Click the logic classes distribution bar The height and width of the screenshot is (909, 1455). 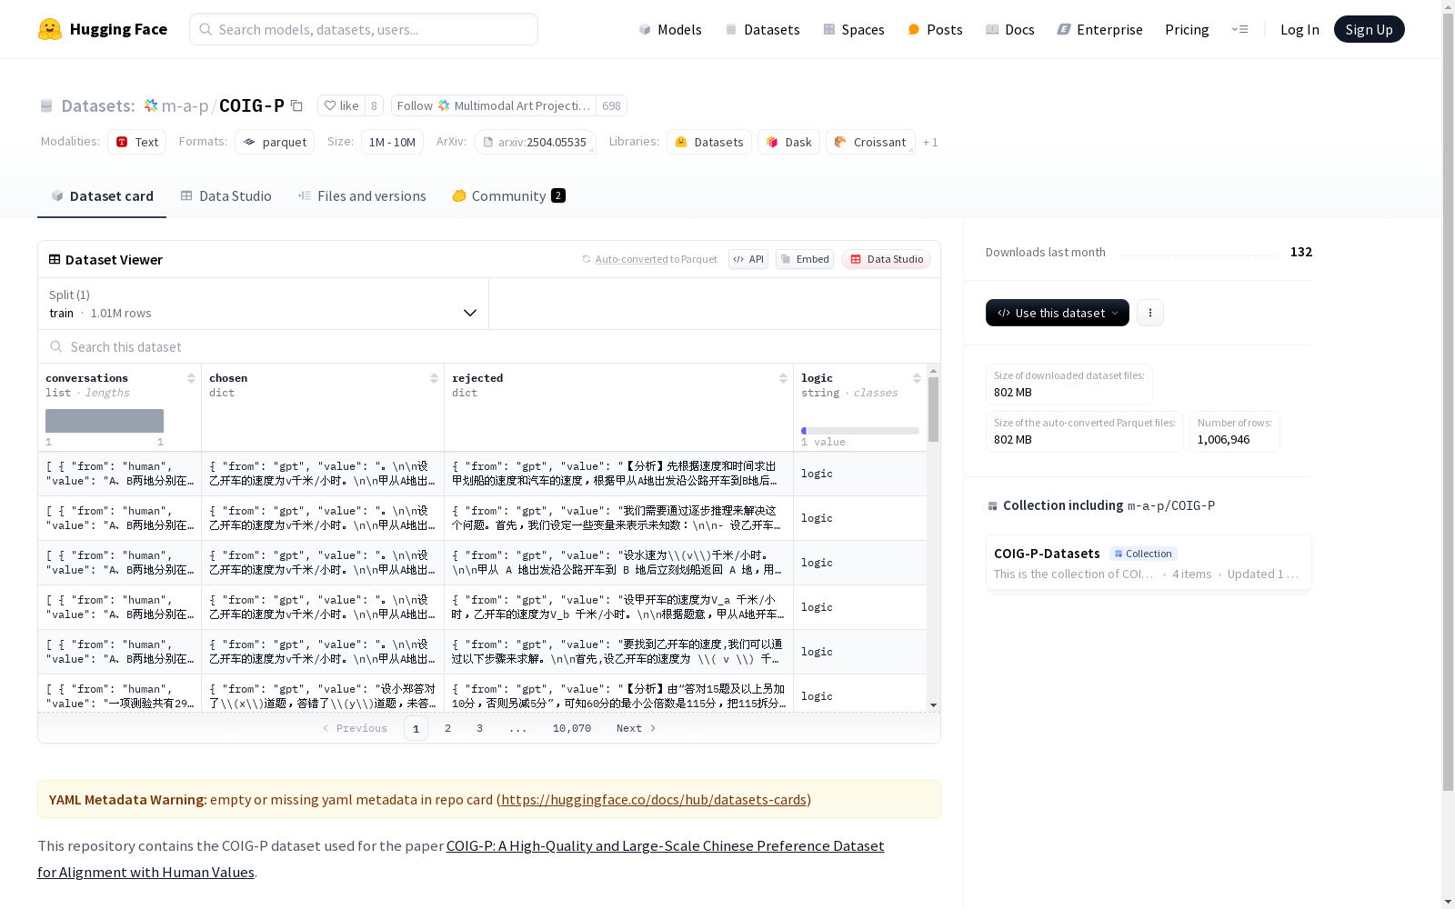click(x=860, y=431)
